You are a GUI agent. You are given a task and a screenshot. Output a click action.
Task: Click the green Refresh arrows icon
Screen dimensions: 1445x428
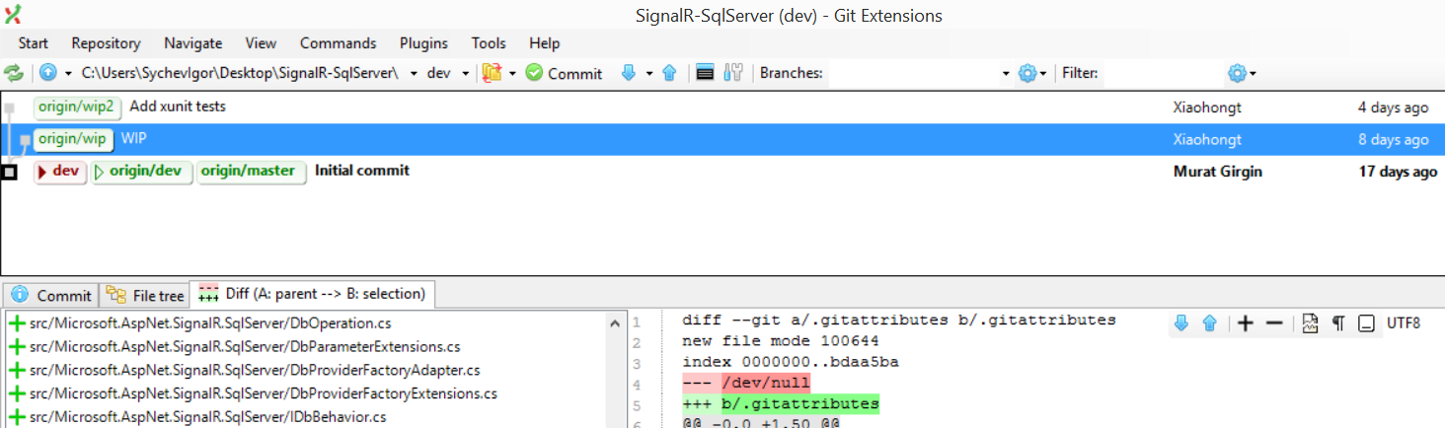tap(14, 73)
